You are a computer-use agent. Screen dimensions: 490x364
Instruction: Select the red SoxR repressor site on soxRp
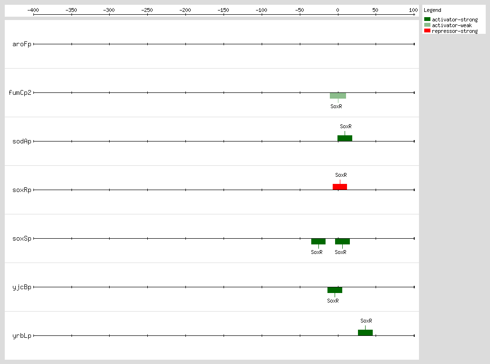tap(340, 187)
